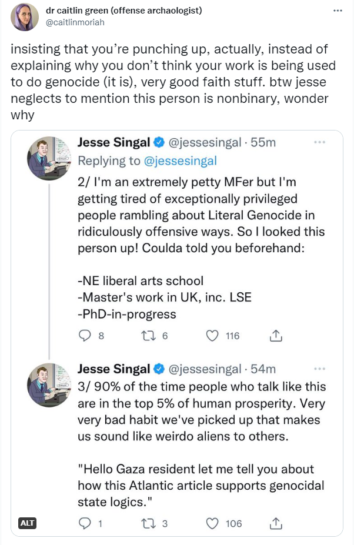Open the more options on 55m tweet
This screenshot has width=354, height=545.
pyautogui.click(x=319, y=142)
